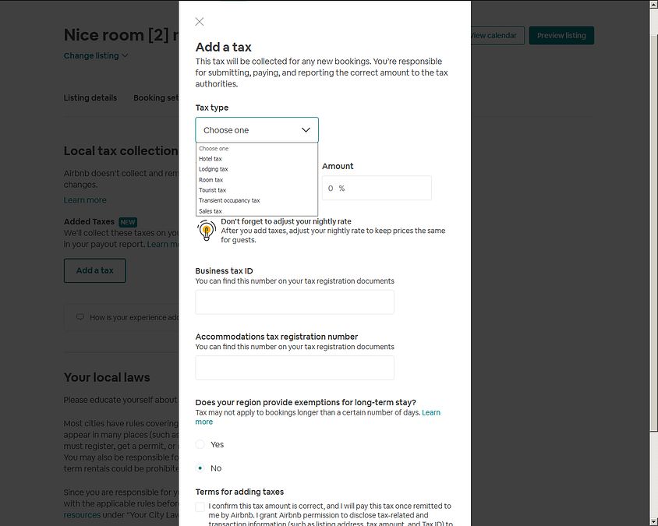Click the Amount percentage field
The height and width of the screenshot is (526, 658).
point(377,188)
